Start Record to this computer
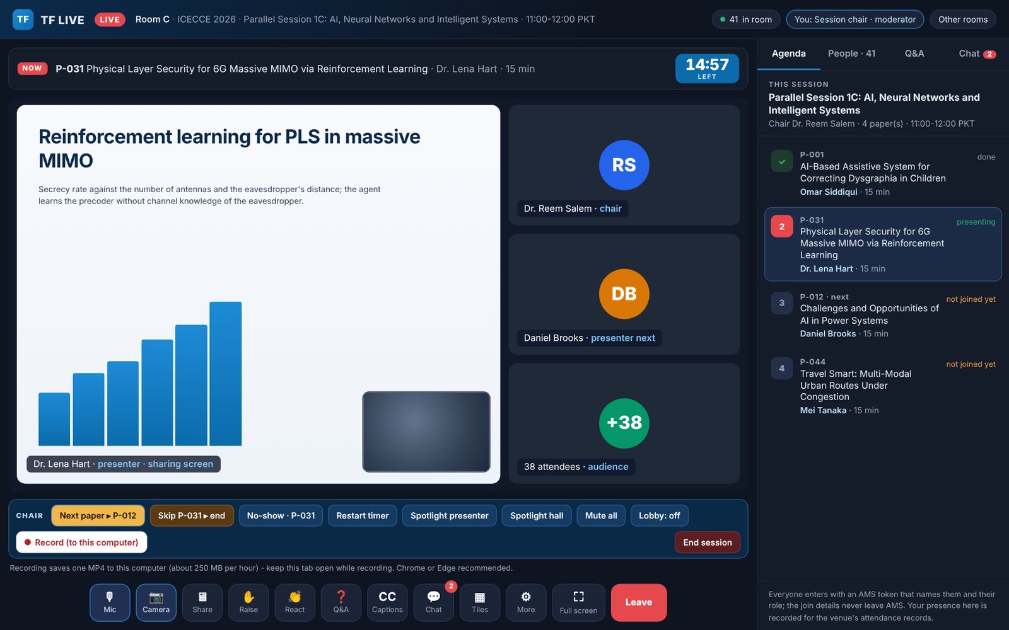This screenshot has height=630, width=1009. (81, 542)
